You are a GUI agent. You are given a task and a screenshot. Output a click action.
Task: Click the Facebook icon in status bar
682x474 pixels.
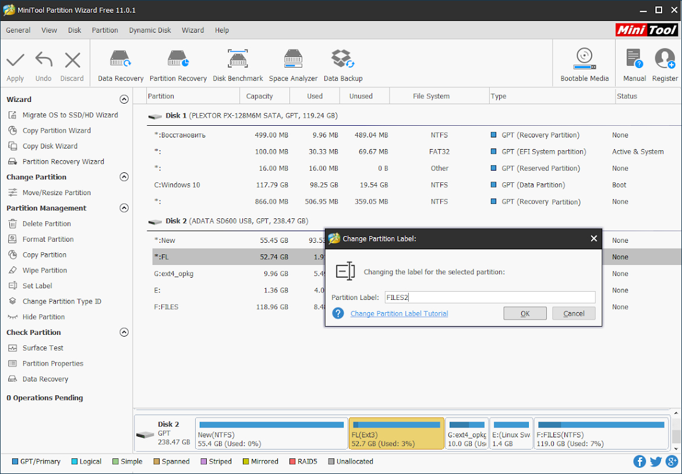[x=639, y=461]
